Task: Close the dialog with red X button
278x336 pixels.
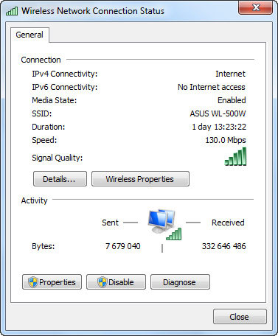Action: [x=255, y=7]
